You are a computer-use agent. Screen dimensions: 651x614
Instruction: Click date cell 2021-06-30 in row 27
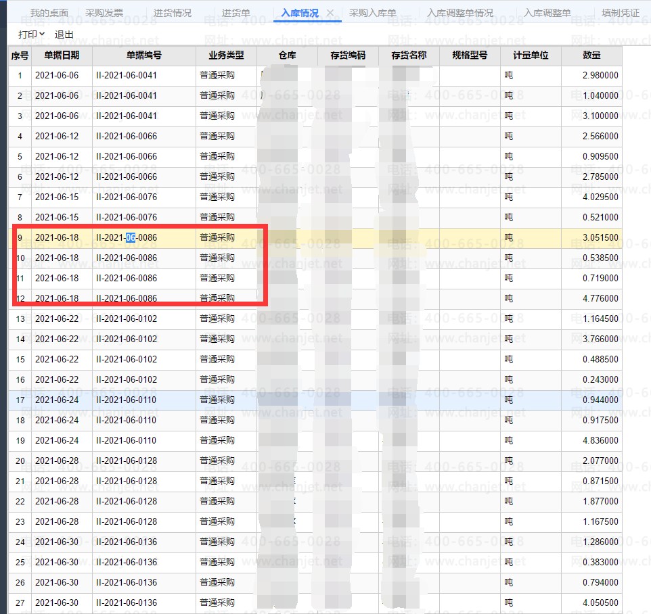[x=57, y=603]
